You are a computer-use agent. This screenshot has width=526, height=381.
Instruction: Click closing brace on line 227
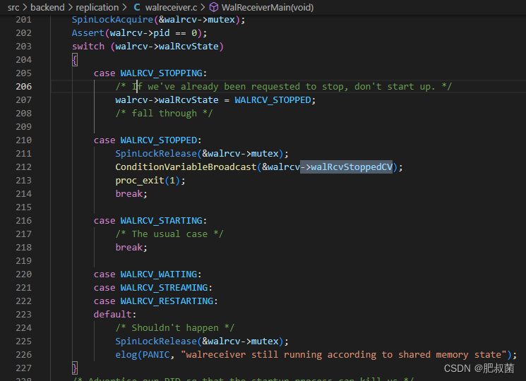[74, 368]
